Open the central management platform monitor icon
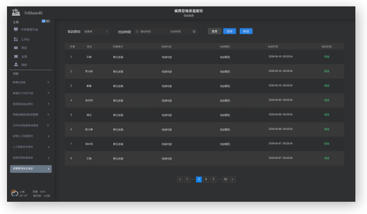367x214 pixels. 16,30
